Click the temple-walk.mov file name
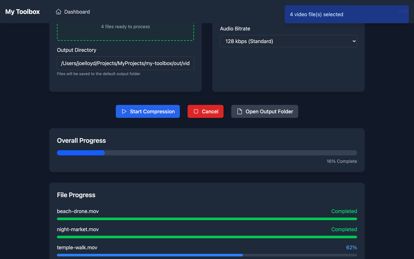This screenshot has height=259, width=414. 77,248
